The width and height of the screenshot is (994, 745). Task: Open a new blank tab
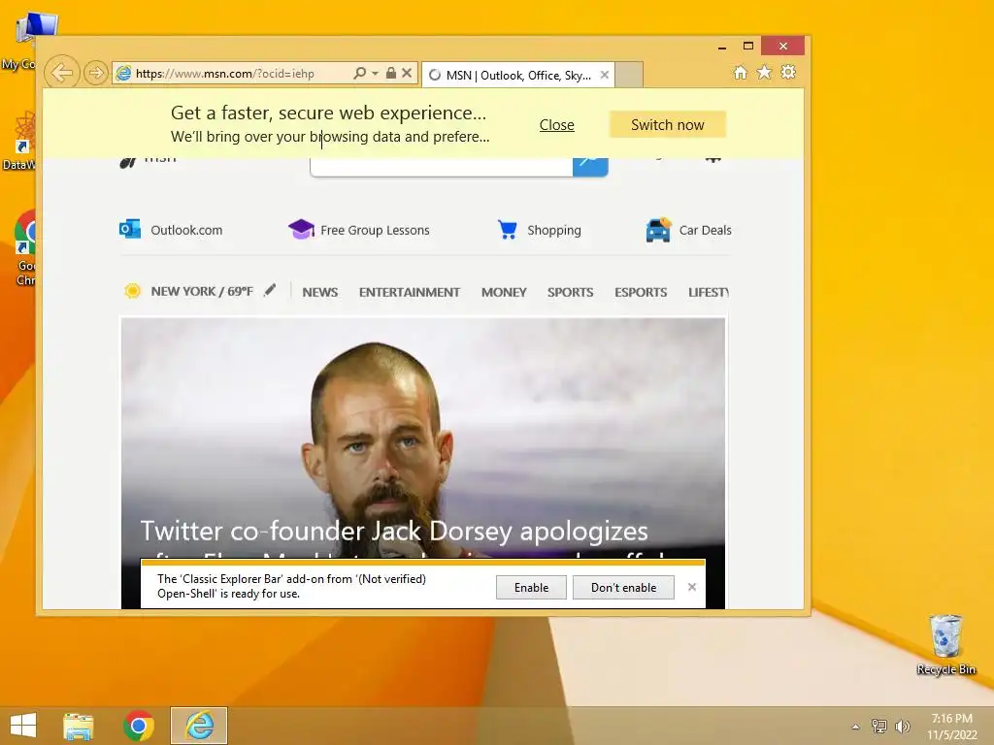click(x=629, y=75)
